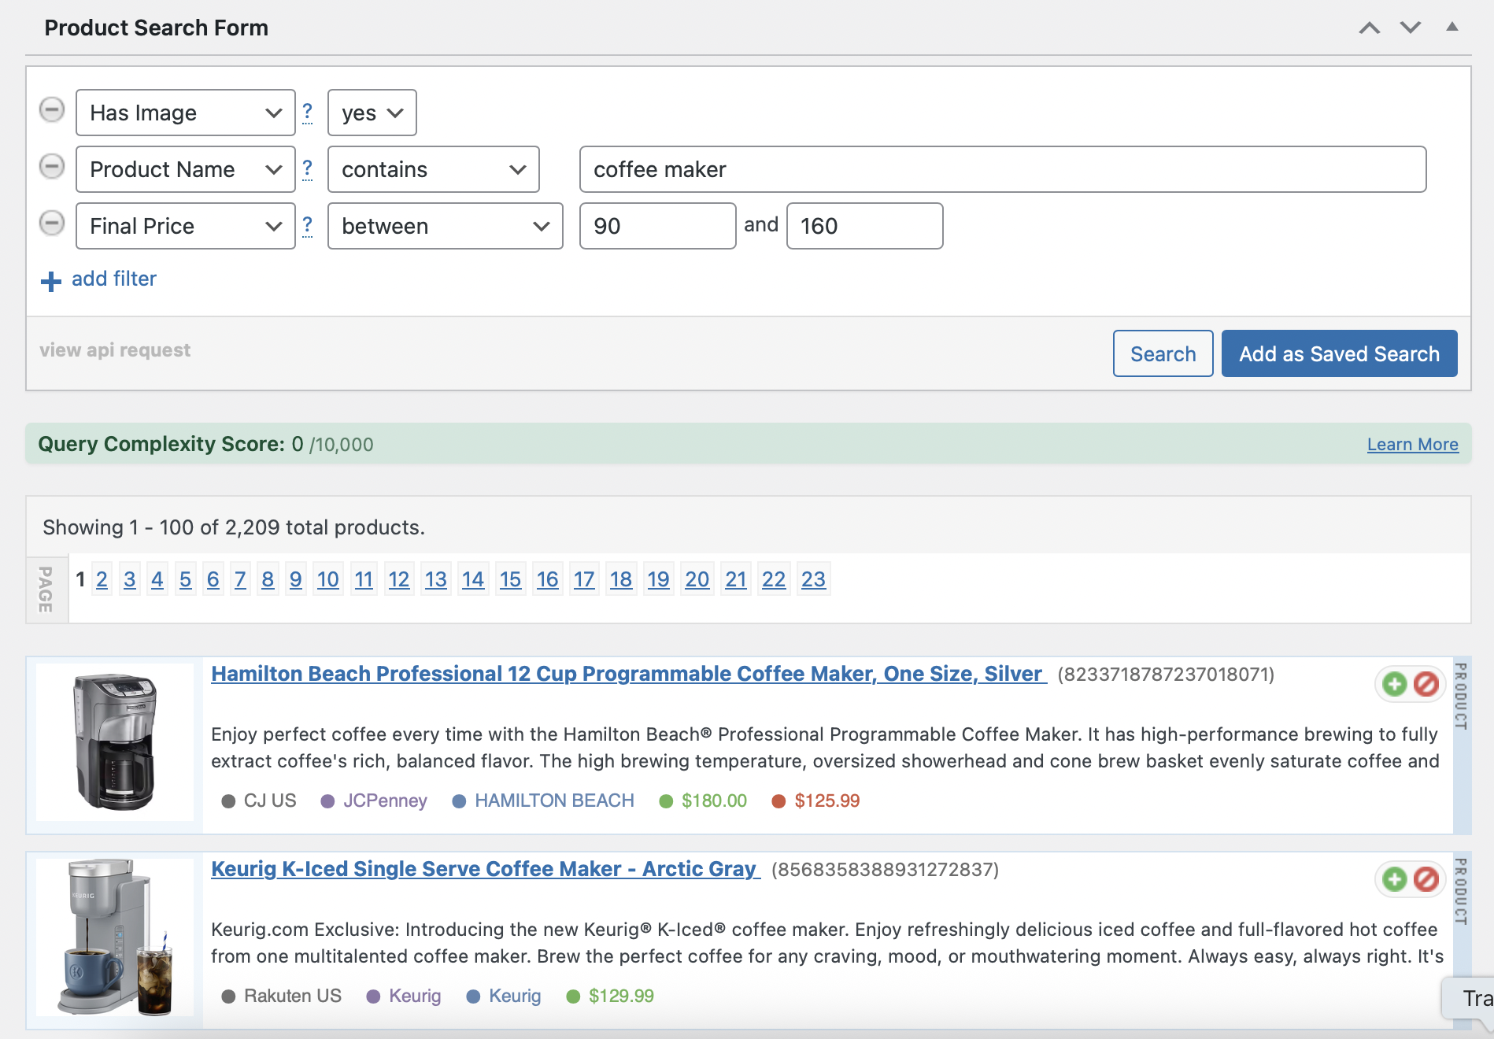This screenshot has width=1494, height=1039.
Task: Open the between operator dropdown
Action: tap(446, 226)
